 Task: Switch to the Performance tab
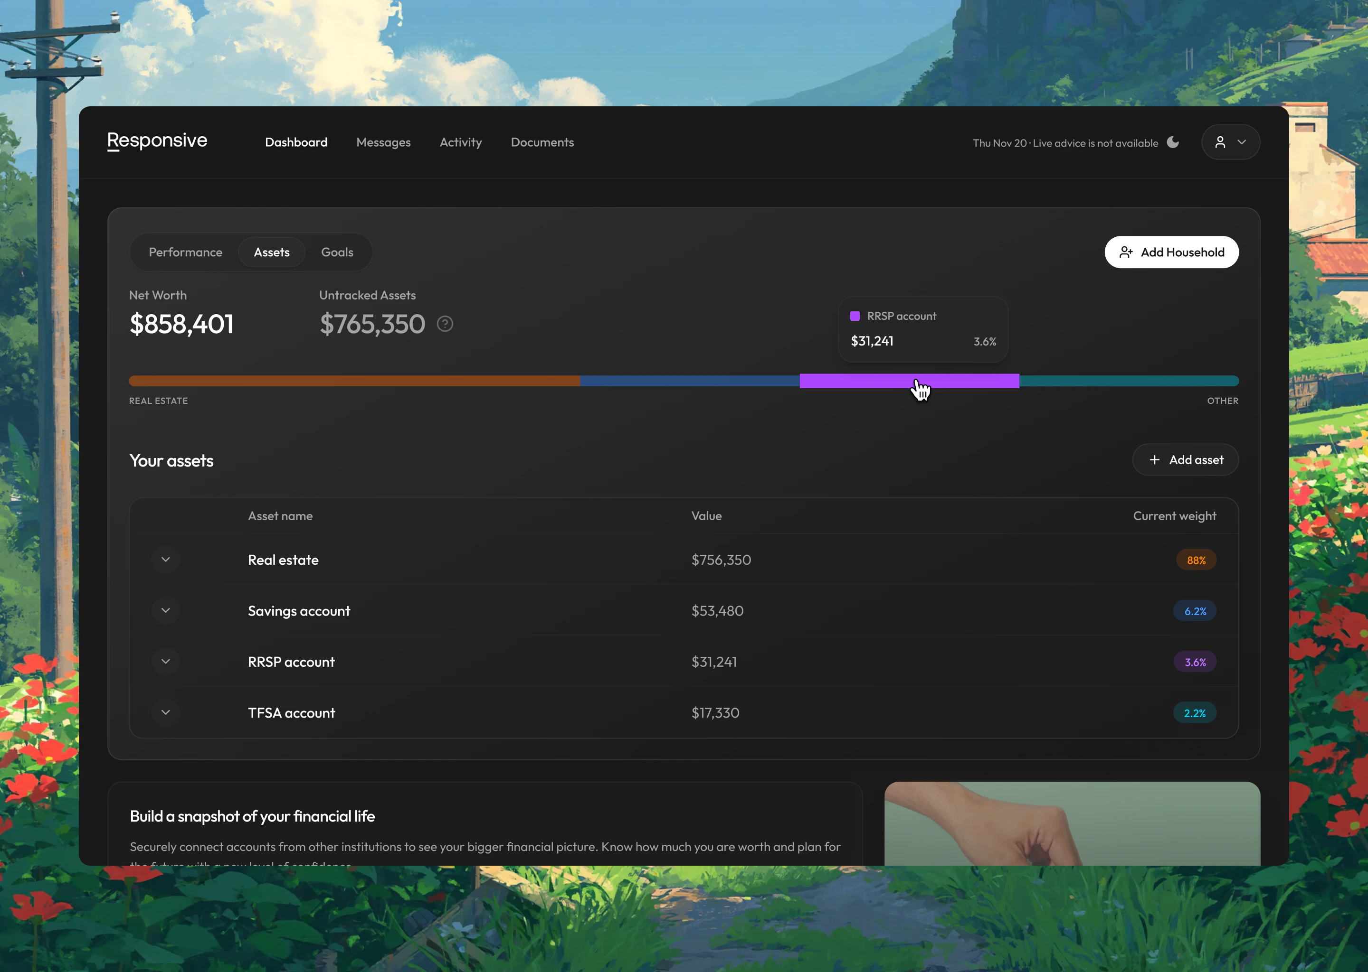click(186, 252)
